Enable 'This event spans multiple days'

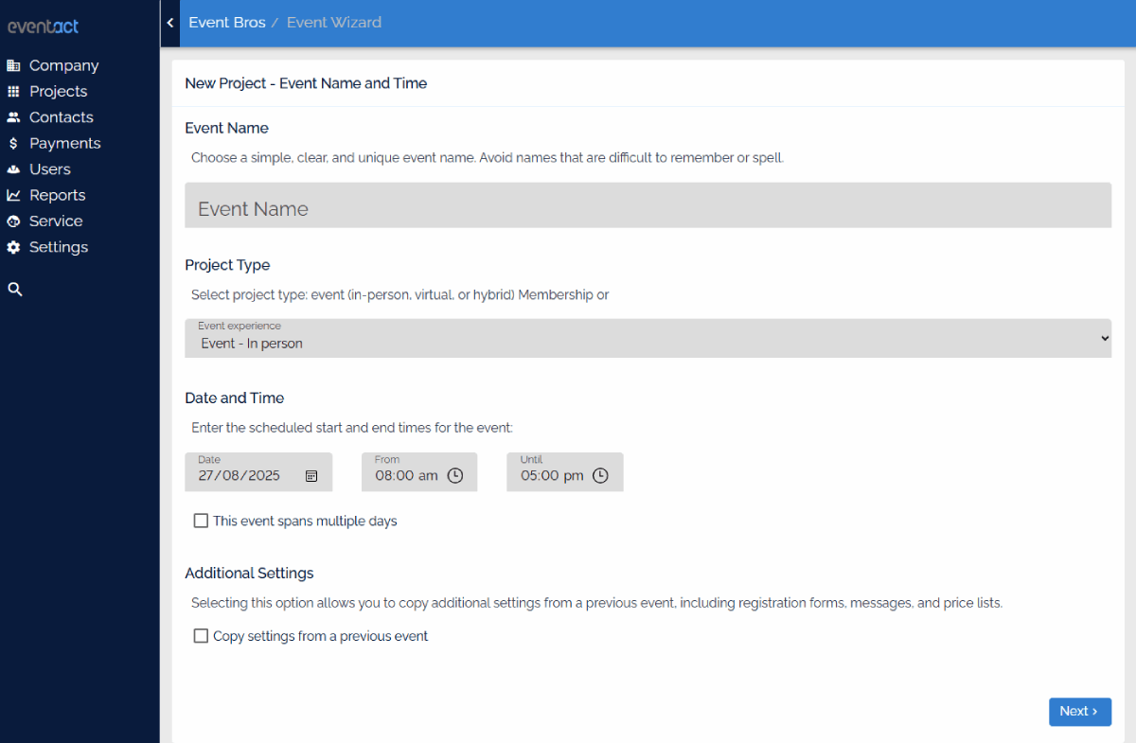pyautogui.click(x=201, y=521)
